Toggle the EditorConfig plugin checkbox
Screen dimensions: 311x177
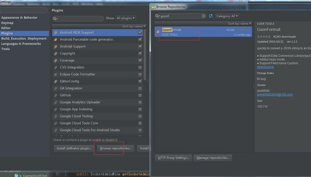click(140, 81)
